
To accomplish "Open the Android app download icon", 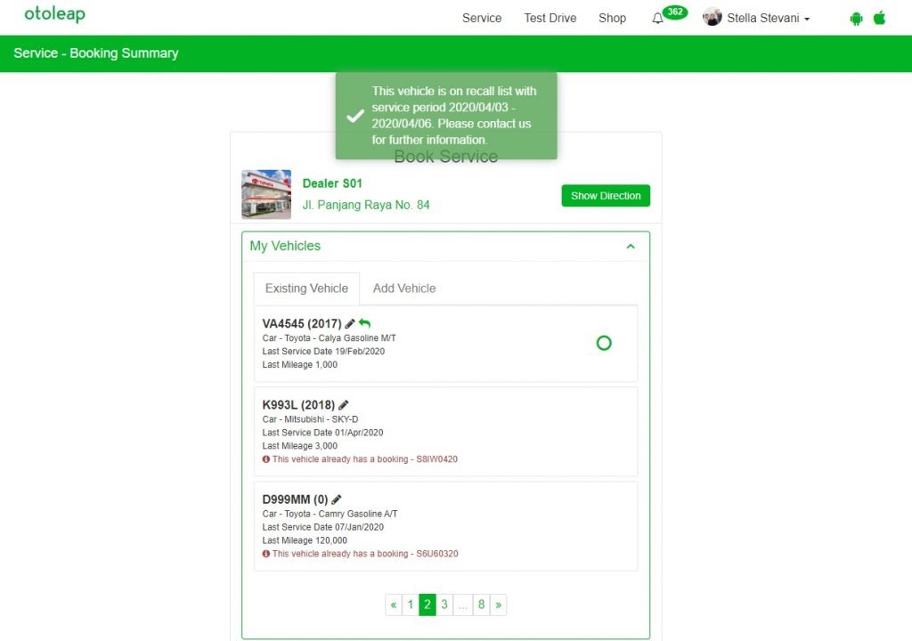I will [x=856, y=18].
